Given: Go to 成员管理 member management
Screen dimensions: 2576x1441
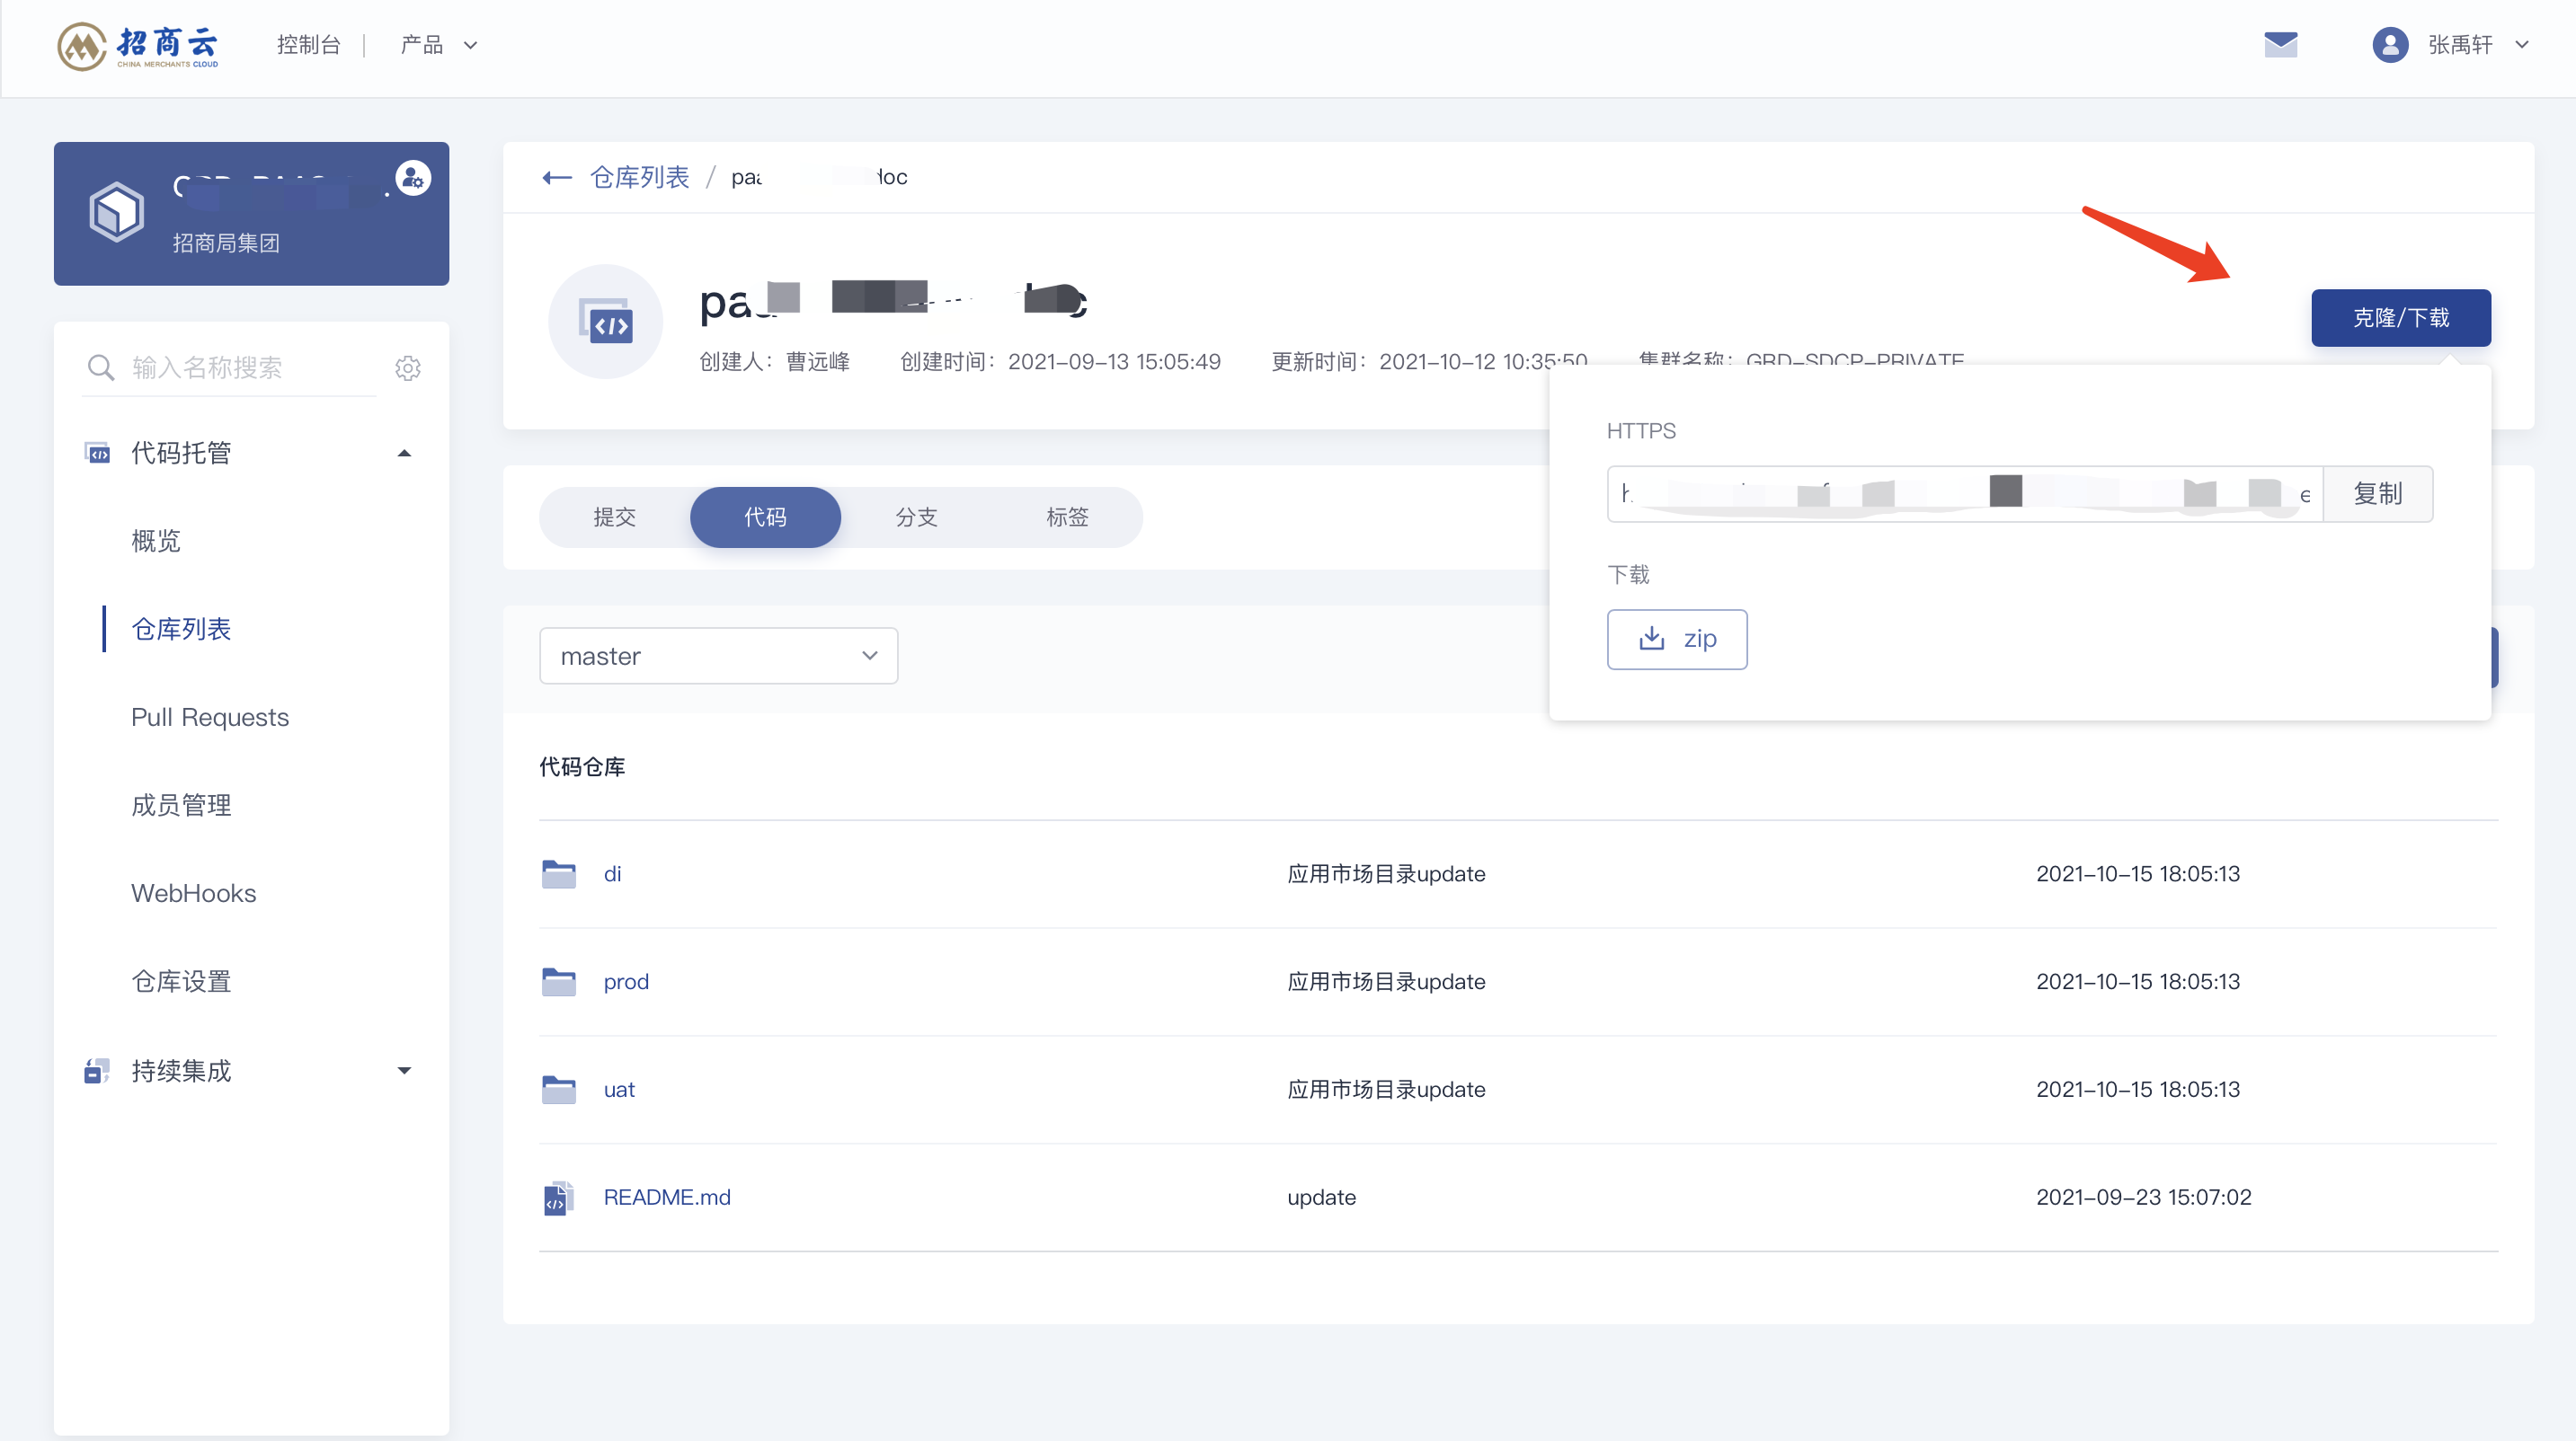Looking at the screenshot, I should pyautogui.click(x=181, y=806).
